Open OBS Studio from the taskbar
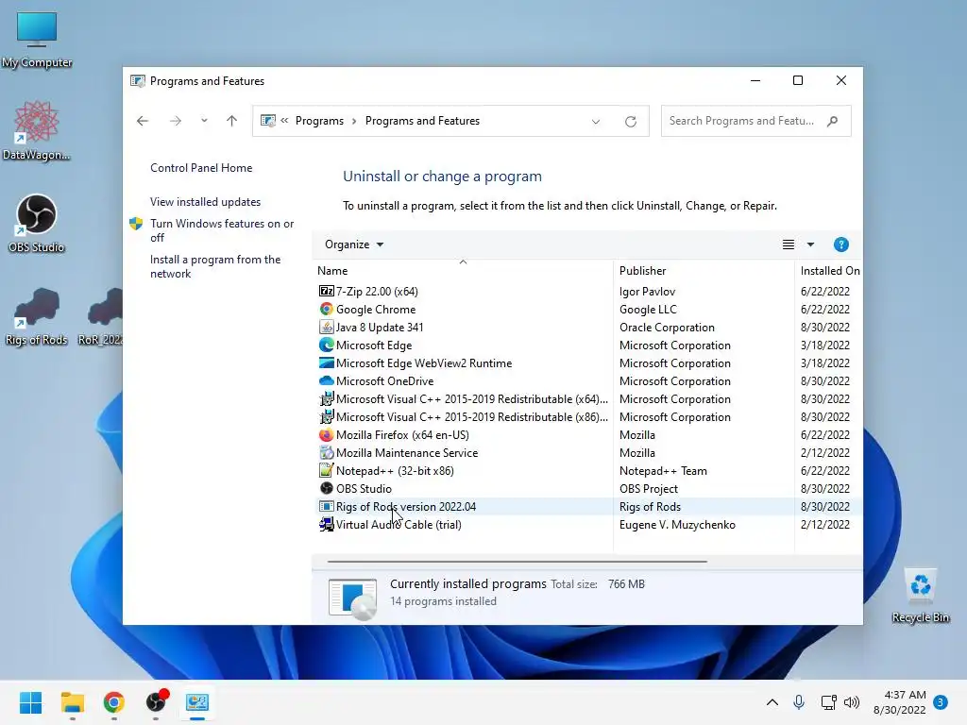Viewport: 967px width, 725px height. pos(156,701)
